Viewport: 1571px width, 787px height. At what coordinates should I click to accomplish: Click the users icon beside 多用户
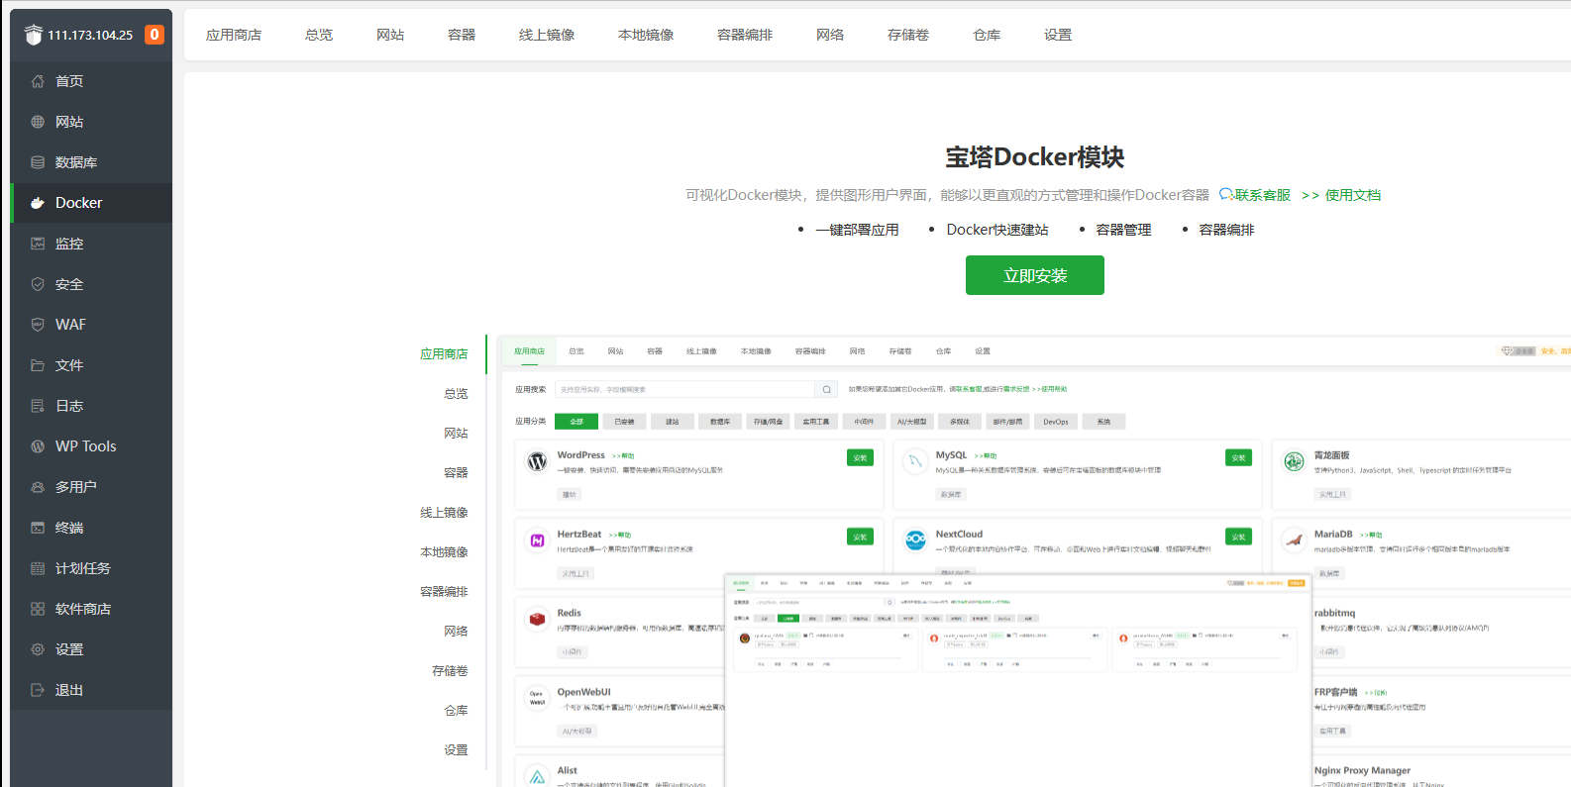pyautogui.click(x=38, y=487)
